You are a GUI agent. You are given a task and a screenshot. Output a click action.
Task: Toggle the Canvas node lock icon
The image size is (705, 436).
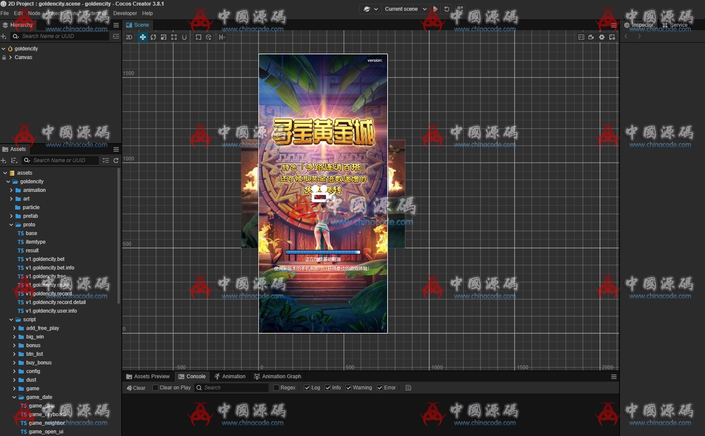(x=4, y=57)
